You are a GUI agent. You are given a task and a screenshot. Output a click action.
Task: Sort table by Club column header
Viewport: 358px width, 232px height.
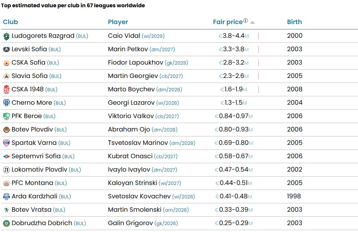[10, 22]
